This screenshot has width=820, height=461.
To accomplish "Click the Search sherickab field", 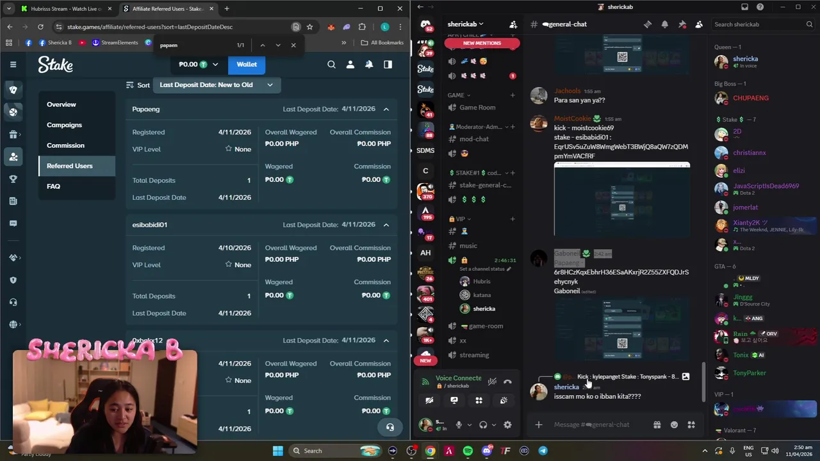I will tap(764, 24).
